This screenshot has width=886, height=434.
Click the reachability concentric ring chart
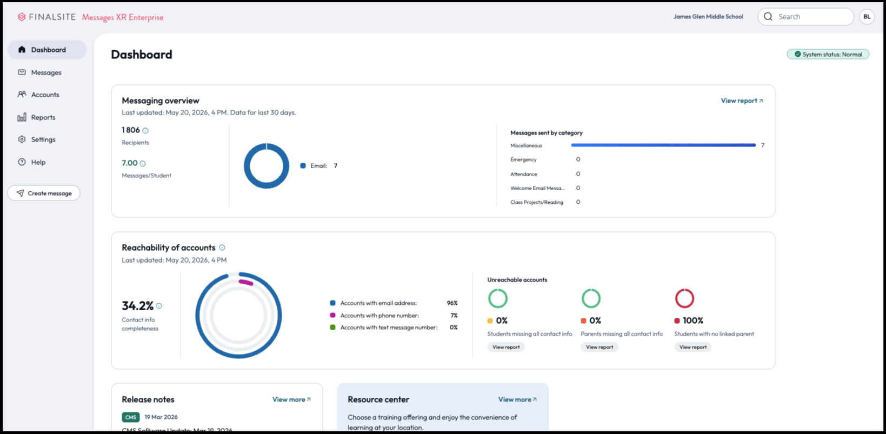pyautogui.click(x=238, y=315)
